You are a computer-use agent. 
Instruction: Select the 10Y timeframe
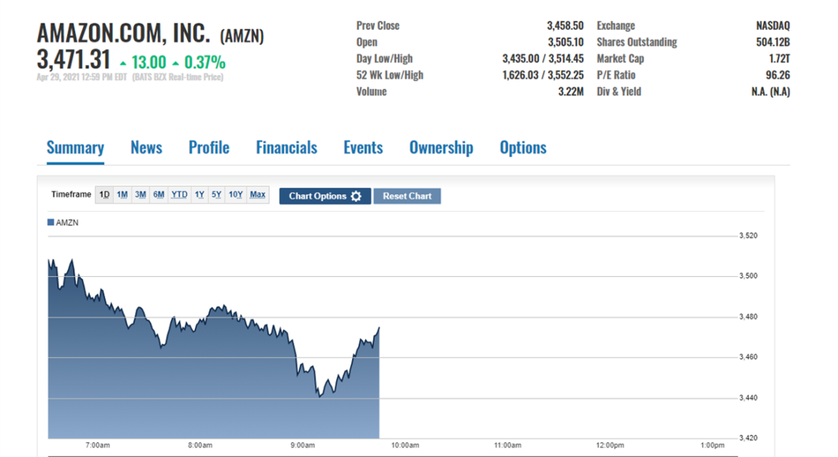(236, 195)
